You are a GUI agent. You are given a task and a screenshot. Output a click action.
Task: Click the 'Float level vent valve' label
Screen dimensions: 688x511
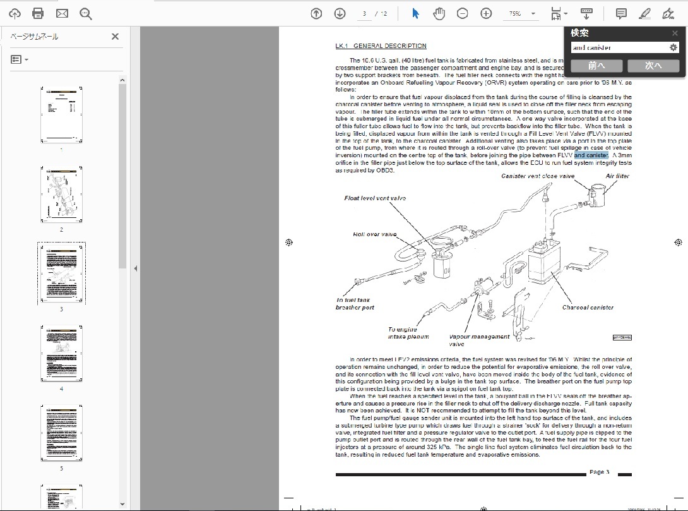375,198
